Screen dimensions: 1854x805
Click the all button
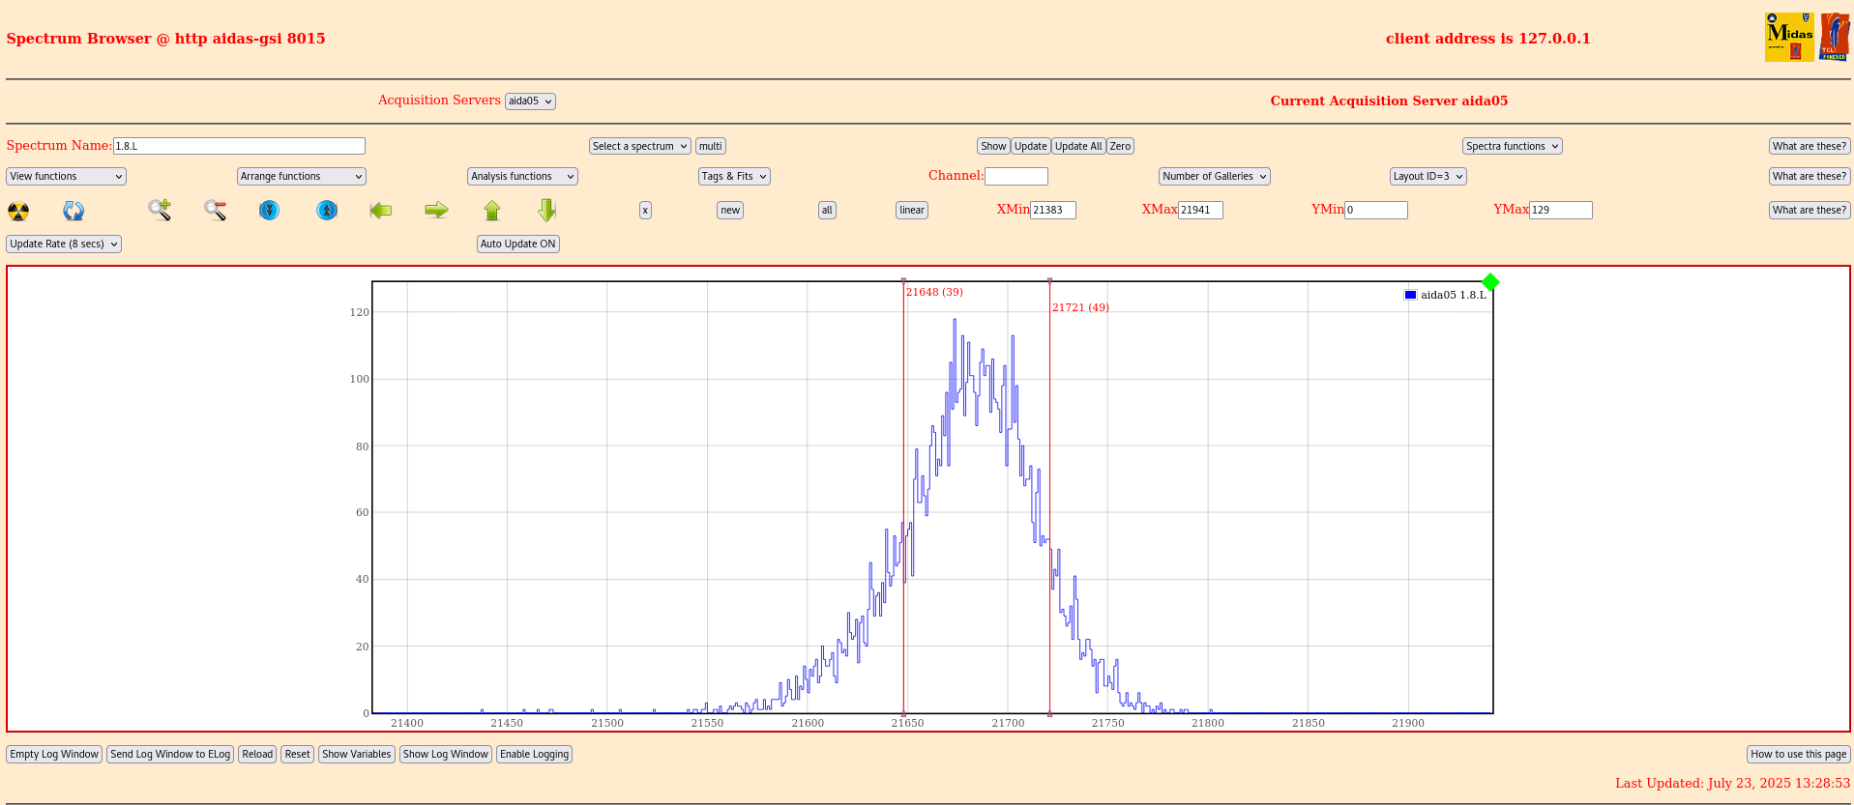pos(827,210)
